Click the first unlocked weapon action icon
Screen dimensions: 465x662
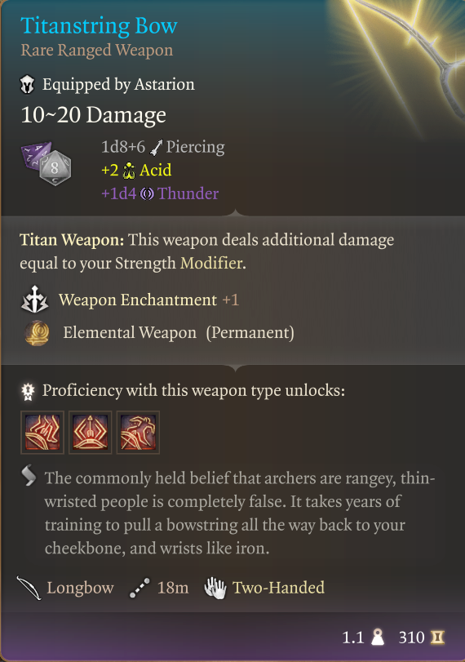click(x=42, y=433)
